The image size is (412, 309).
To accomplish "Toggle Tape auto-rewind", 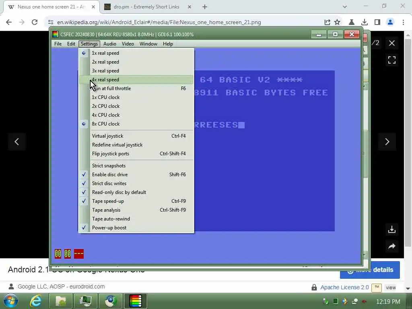I will (136, 219).
